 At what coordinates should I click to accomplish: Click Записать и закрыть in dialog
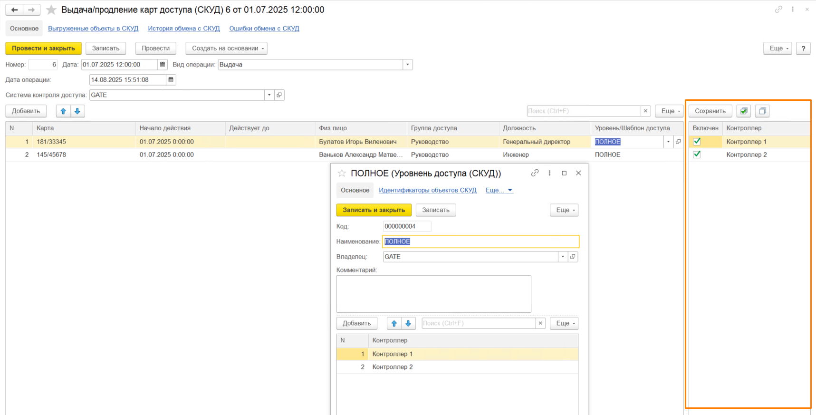coord(374,210)
